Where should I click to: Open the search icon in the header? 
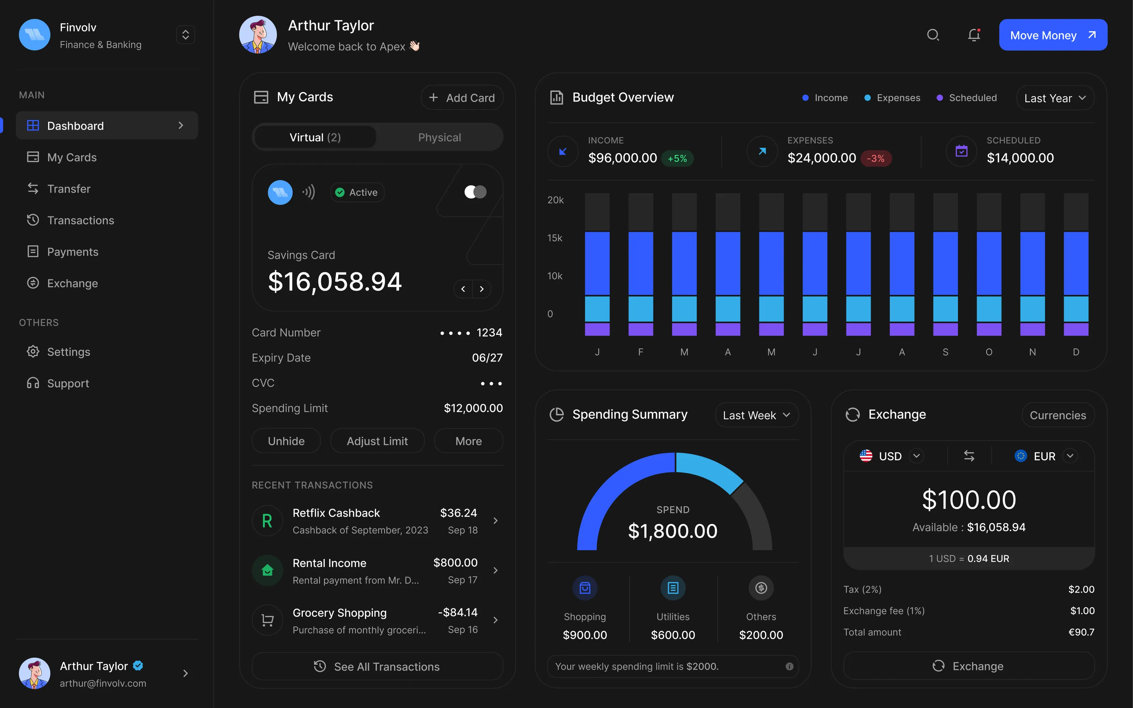[x=933, y=35]
